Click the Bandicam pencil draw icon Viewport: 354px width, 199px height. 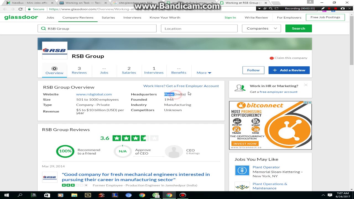(323, 8)
